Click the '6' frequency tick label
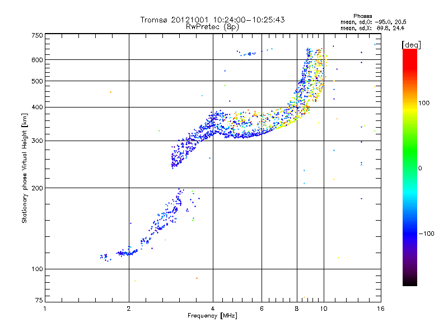 262,309
